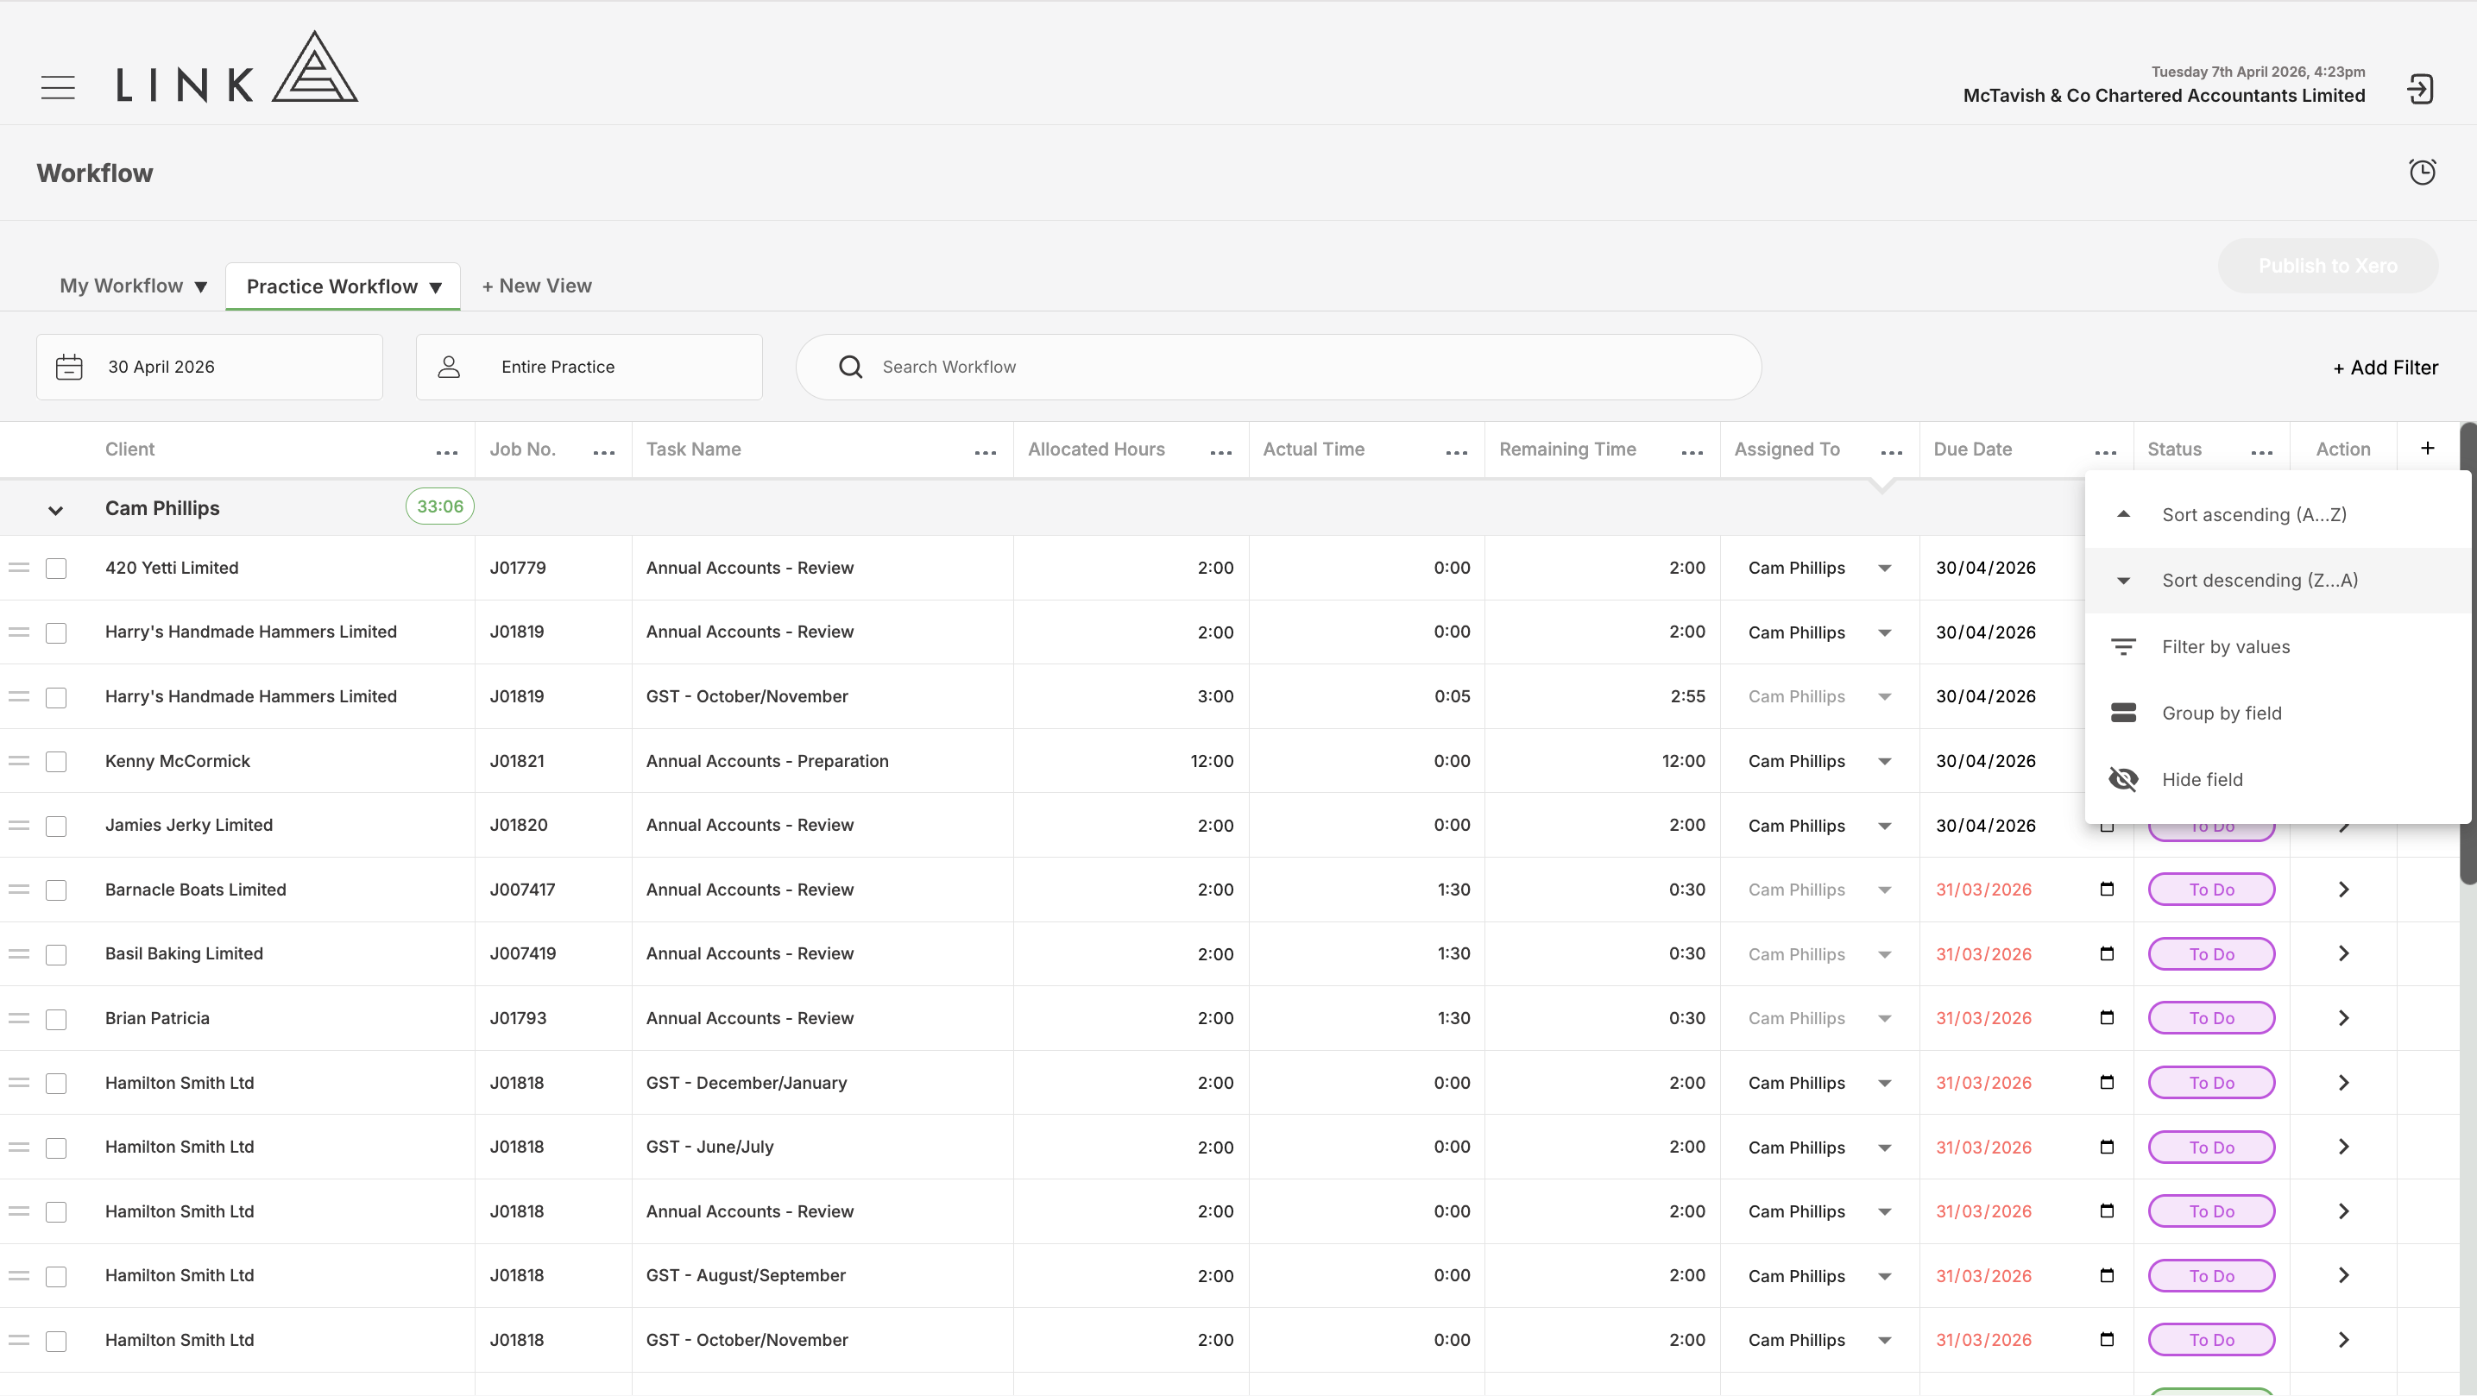This screenshot has width=2477, height=1396.
Task: Tick checkbox for 420 Yetti Limited
Action: tap(57, 569)
